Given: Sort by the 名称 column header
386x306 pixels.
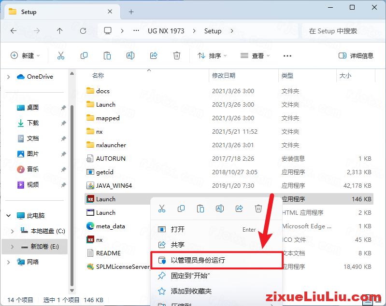Looking at the screenshot, I should [98, 75].
